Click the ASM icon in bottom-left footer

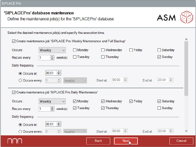tap(15, 141)
